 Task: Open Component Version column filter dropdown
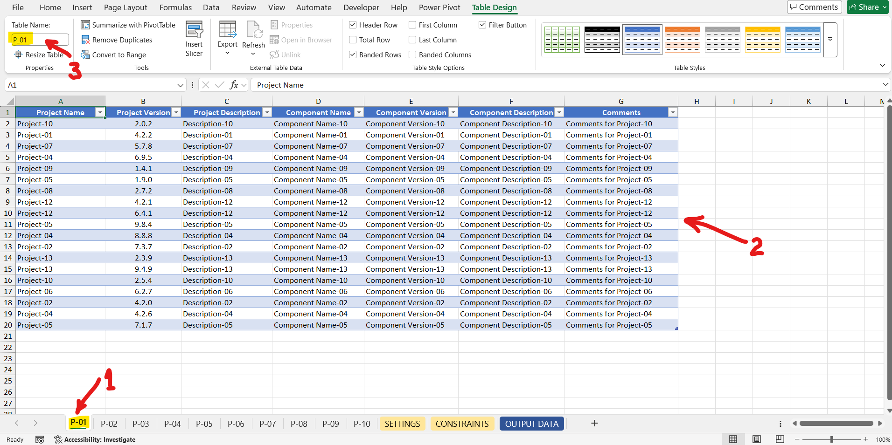click(453, 112)
